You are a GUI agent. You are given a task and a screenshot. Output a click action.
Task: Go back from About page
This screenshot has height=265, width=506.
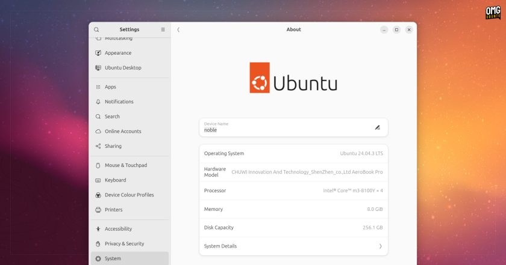pyautogui.click(x=178, y=29)
